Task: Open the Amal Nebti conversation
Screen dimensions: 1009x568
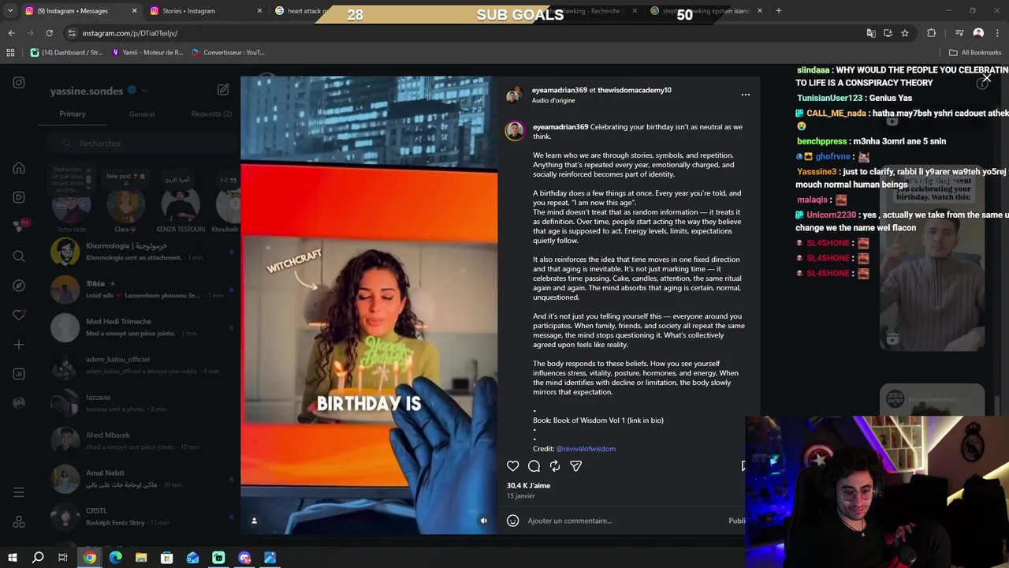Action: coord(138,479)
